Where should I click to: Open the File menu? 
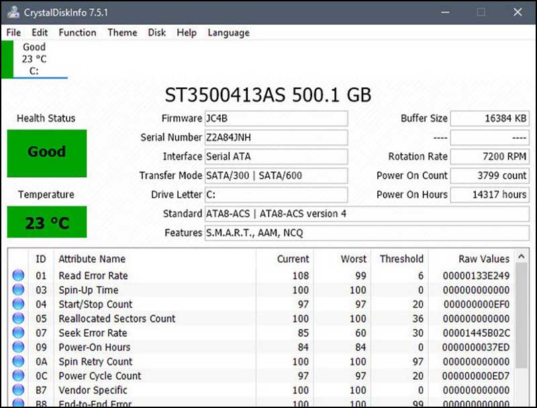point(13,32)
